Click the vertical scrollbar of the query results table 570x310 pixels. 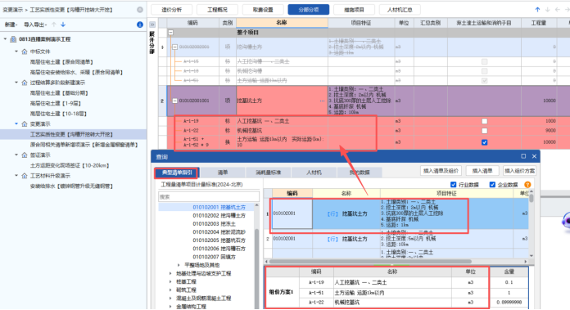pyautogui.click(x=532, y=198)
